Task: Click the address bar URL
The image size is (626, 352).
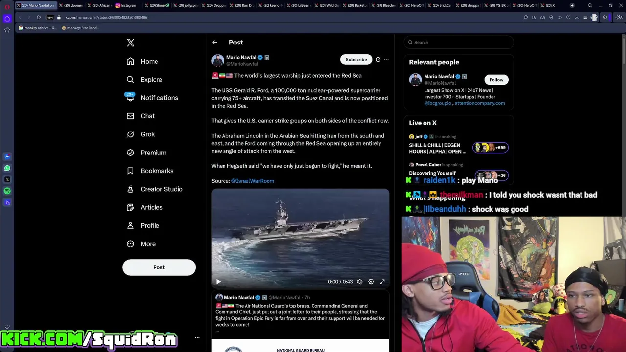Action: [106, 17]
